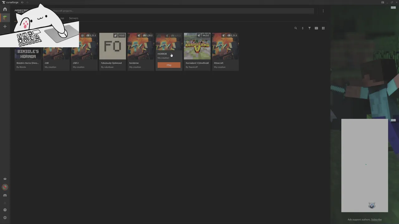Viewport: 399px width, 224px height.
Task: Click 'By Binicle' author text
Action: [21, 67]
